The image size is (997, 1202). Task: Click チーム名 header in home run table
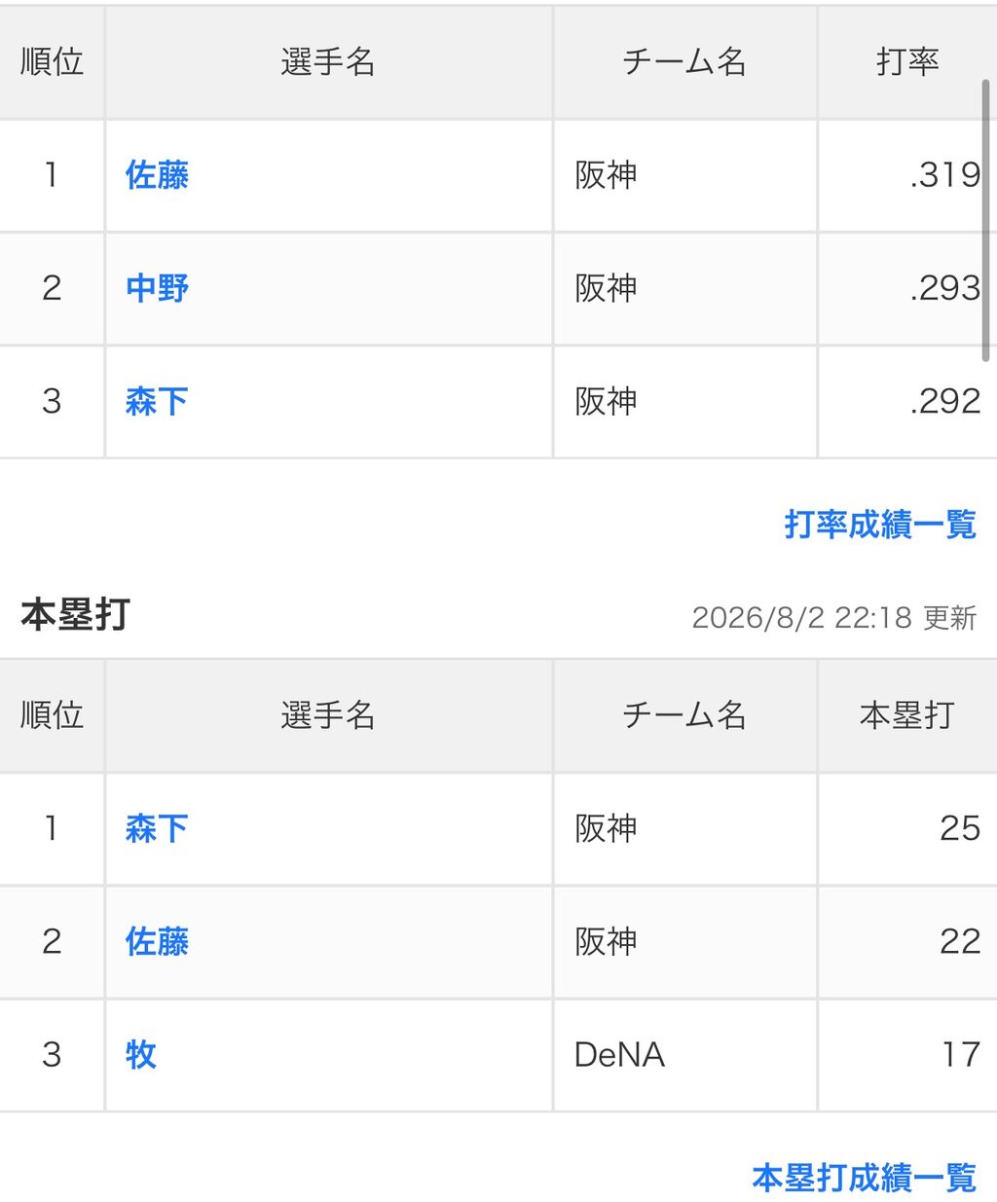(684, 715)
